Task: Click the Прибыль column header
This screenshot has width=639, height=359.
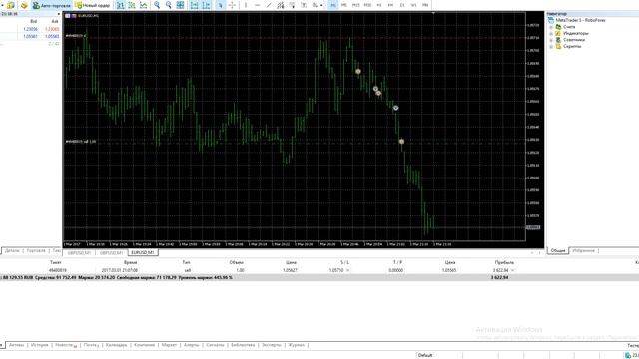Action: [504, 262]
